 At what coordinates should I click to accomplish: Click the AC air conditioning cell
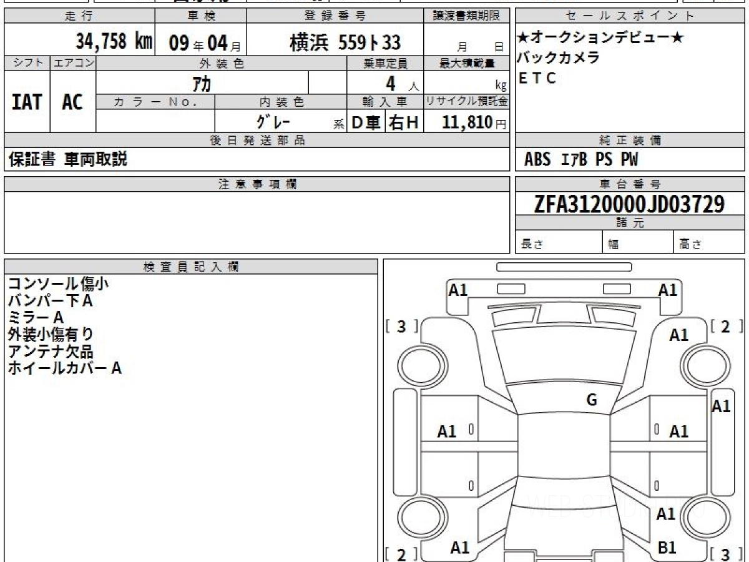[x=72, y=102]
